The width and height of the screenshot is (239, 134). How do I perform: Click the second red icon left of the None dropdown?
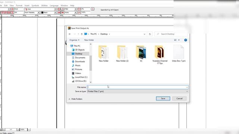(x=62, y=12)
